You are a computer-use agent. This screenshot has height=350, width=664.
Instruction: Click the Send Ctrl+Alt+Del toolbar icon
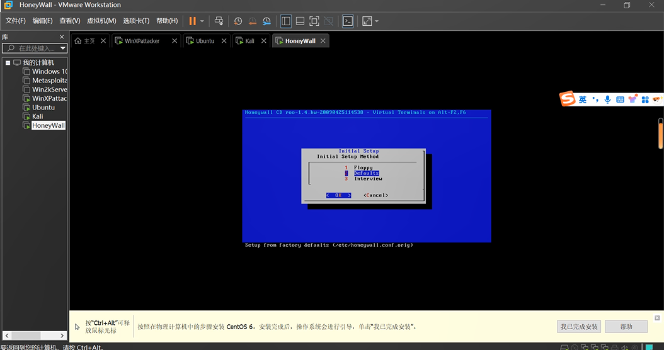219,21
